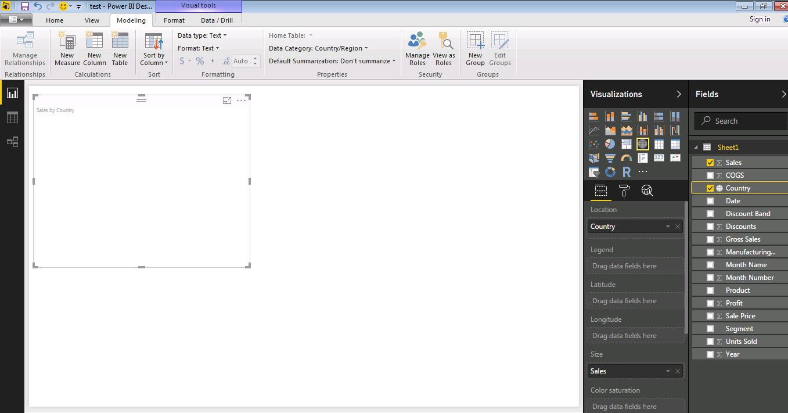Expand the Sort by Column dropdown
788x413 pixels.
[x=154, y=59]
